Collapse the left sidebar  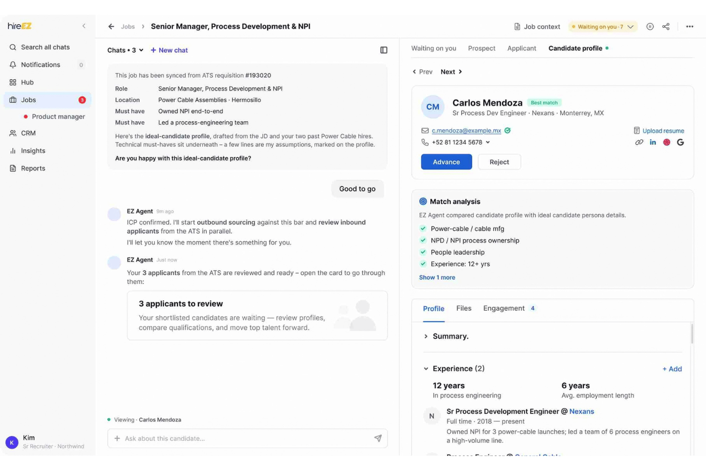click(x=84, y=26)
